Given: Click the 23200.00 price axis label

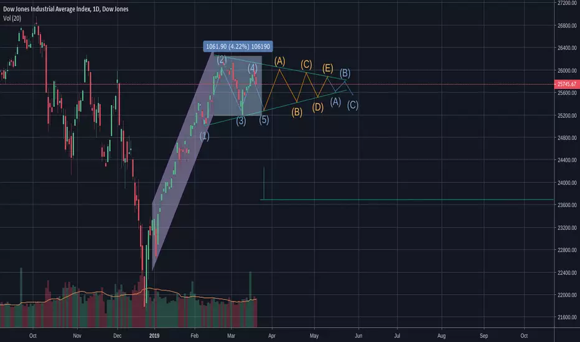Looking at the screenshot, I should tap(567, 228).
